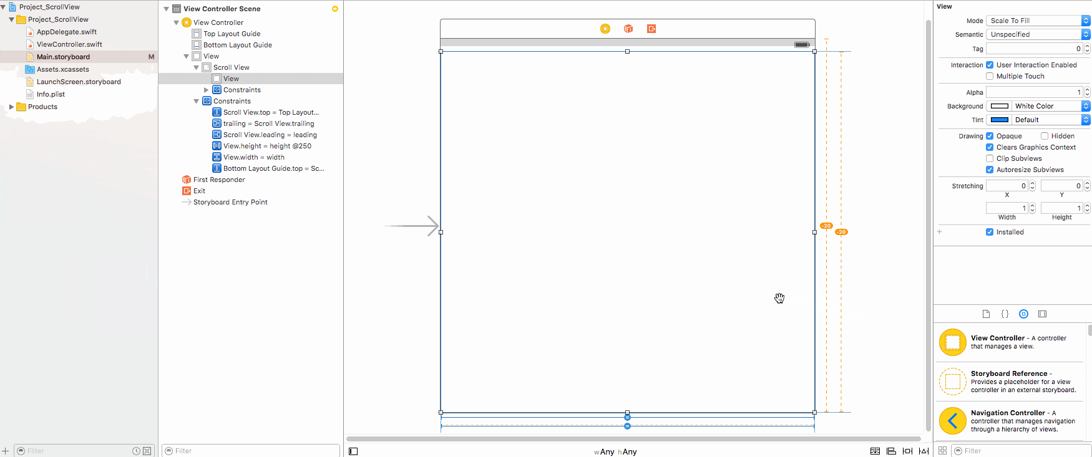Open ViewController.swift file
Viewport: 1092px width, 457px height.
pos(69,44)
